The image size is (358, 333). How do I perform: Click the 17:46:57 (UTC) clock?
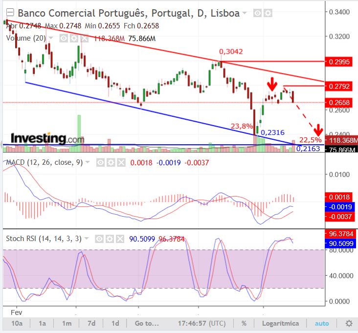[201, 323]
